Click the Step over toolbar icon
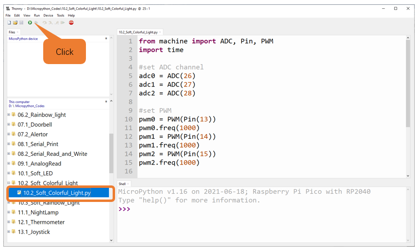The height and width of the screenshot is (250, 419). (x=45, y=23)
